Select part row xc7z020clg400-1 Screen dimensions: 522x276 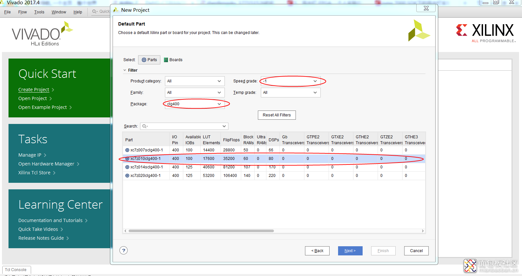pyautogui.click(x=274, y=176)
